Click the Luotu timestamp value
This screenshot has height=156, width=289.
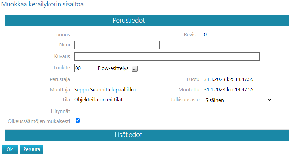(229, 79)
